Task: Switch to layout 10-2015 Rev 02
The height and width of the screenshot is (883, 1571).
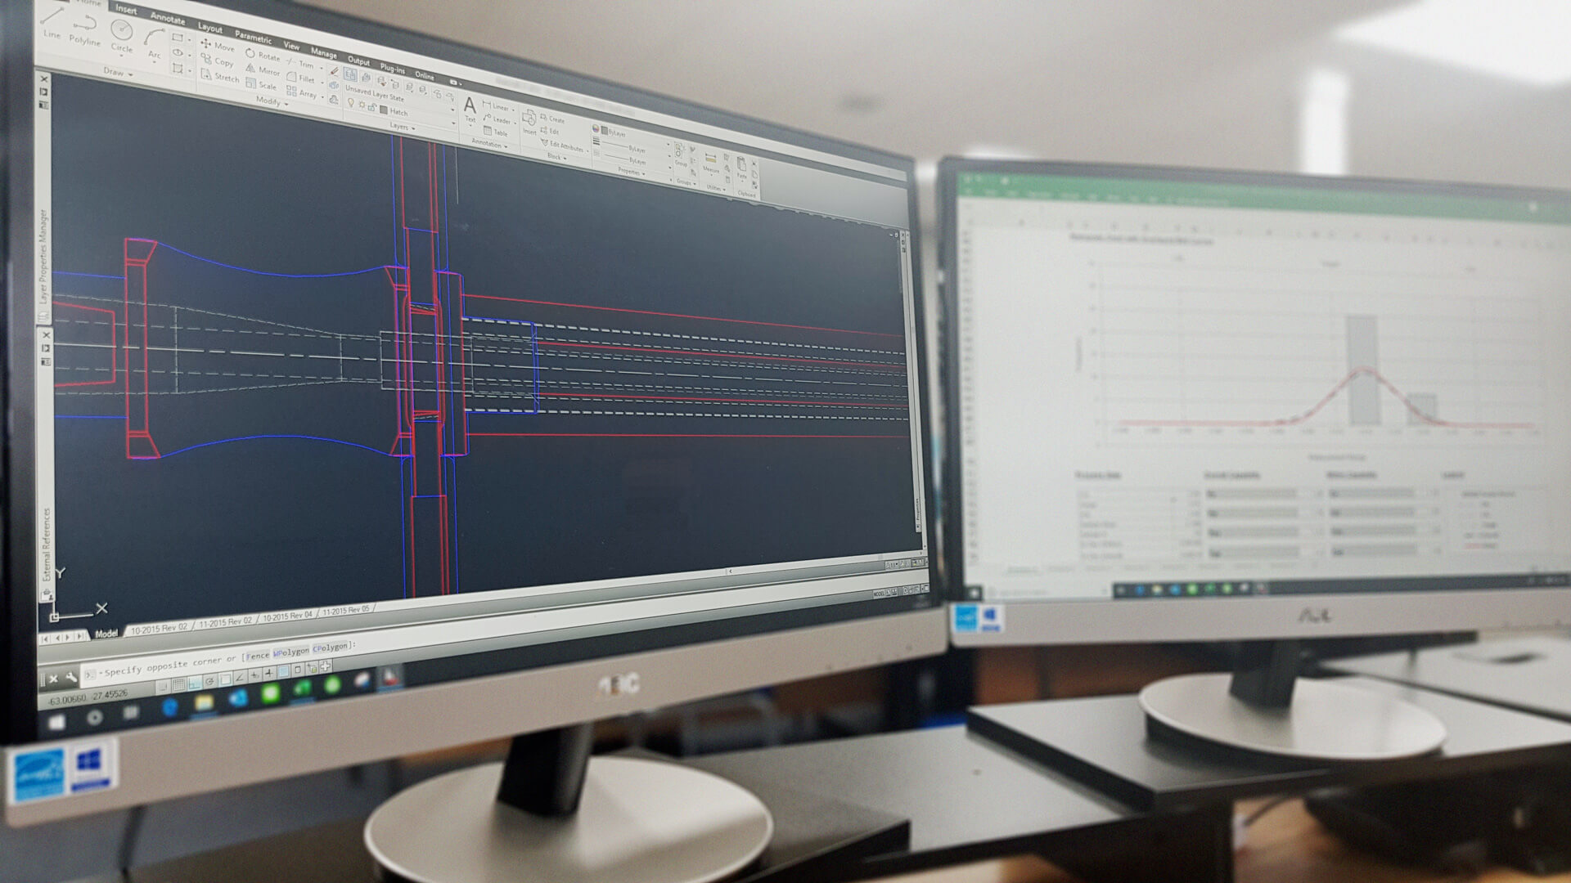Action: pyautogui.click(x=160, y=629)
